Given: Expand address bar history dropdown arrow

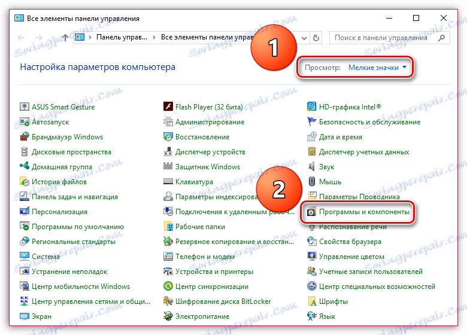Looking at the screenshot, I should pyautogui.click(x=304, y=38).
